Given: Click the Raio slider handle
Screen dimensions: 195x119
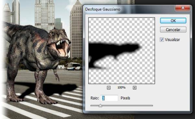Looking at the screenshot, I should [100, 106].
